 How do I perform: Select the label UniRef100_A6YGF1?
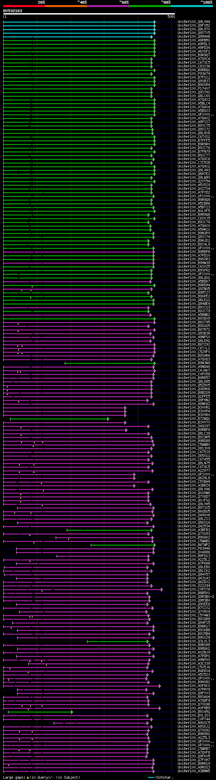tap(194, 52)
